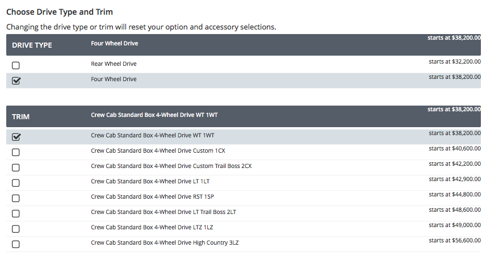Click the DRIVE TYPE header
486x260 pixels.
click(32, 45)
